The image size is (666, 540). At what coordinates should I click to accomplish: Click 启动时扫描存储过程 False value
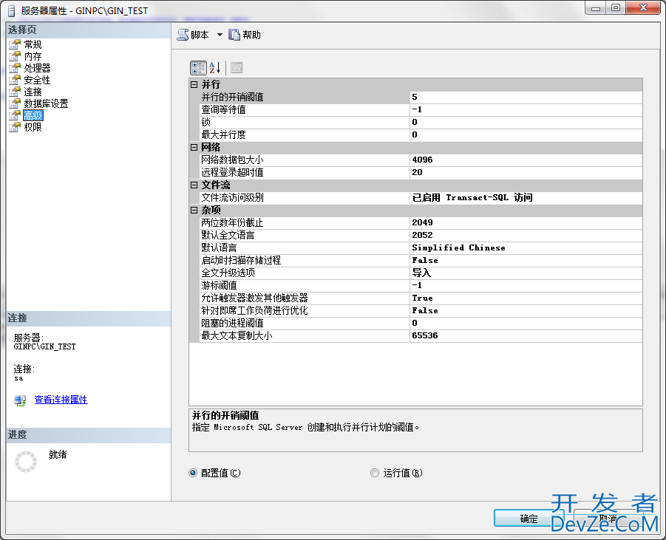point(526,260)
